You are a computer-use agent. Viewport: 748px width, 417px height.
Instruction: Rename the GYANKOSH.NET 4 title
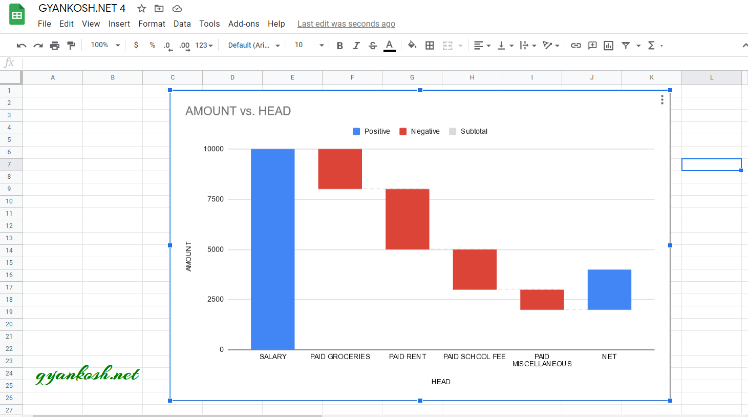82,8
